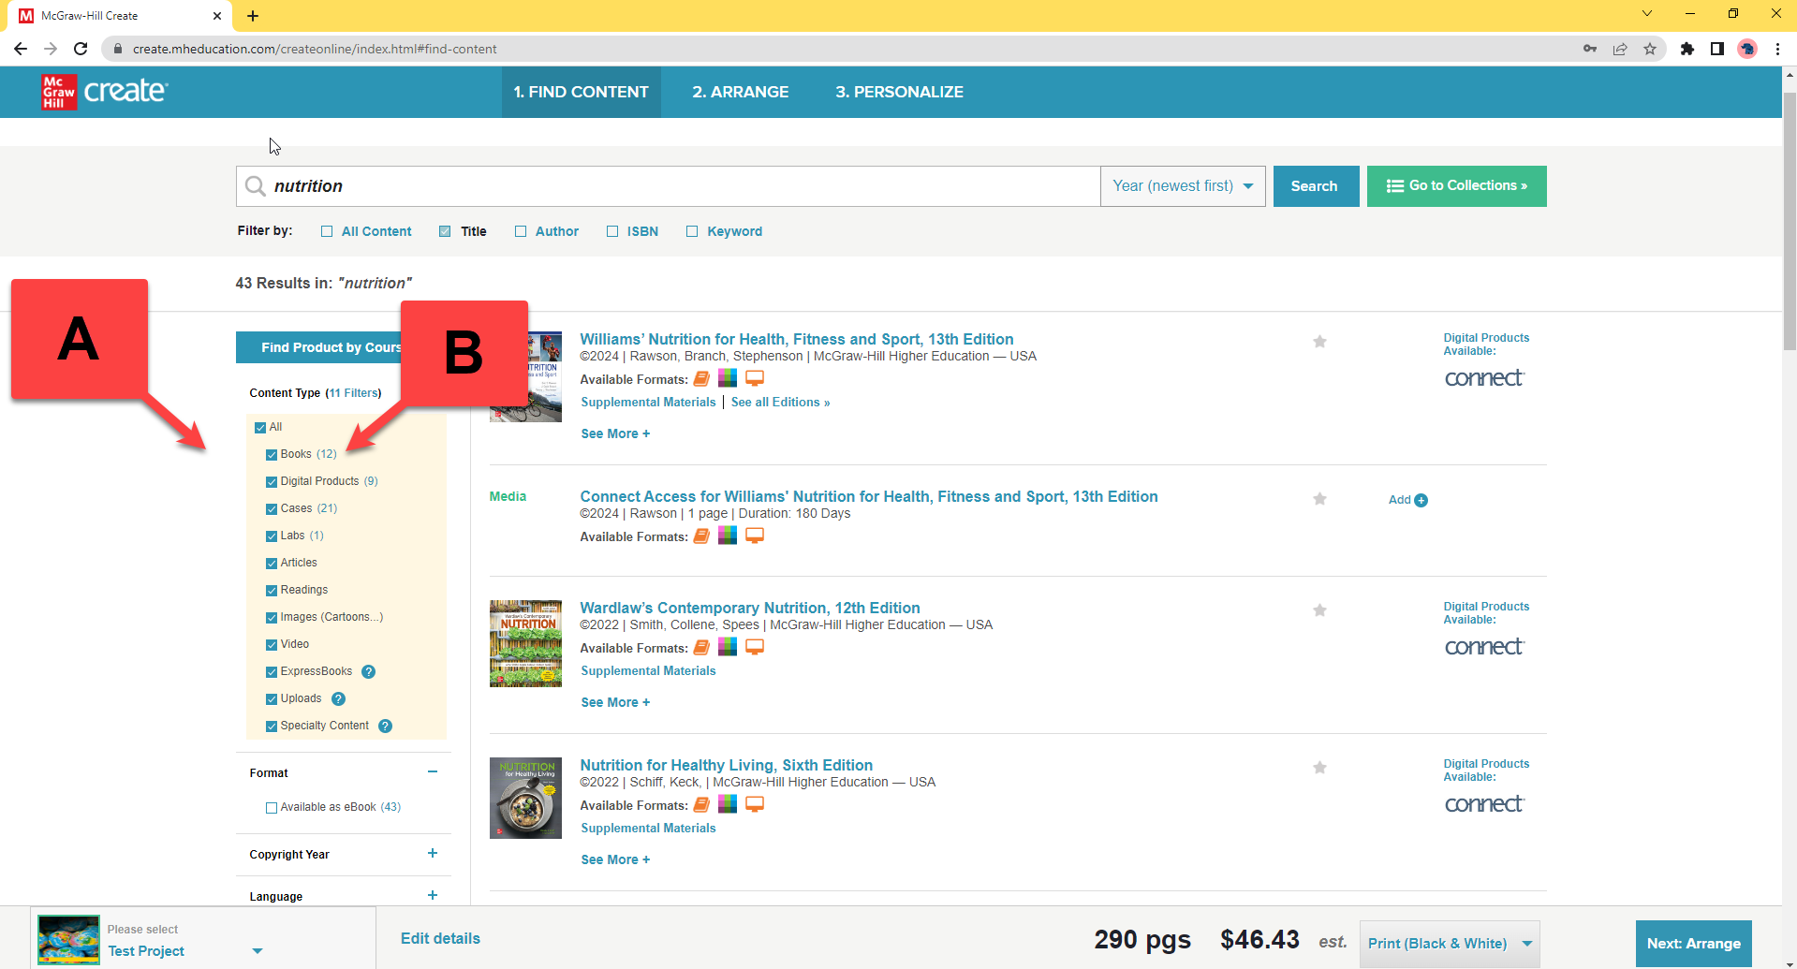Enable the Available as eBook filter
The height and width of the screenshot is (969, 1797).
pyautogui.click(x=271, y=806)
